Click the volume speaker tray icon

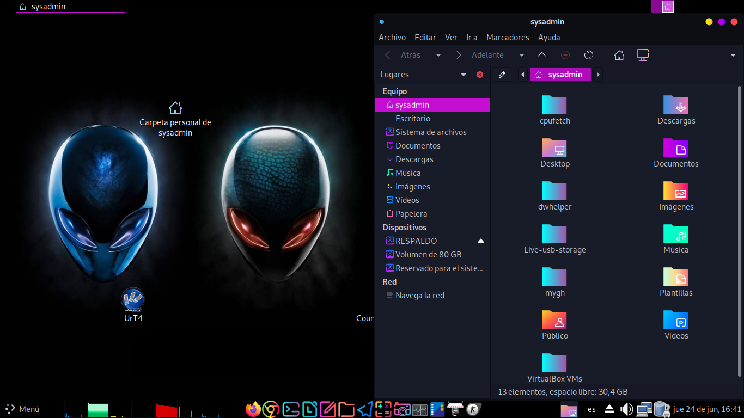tap(626, 409)
